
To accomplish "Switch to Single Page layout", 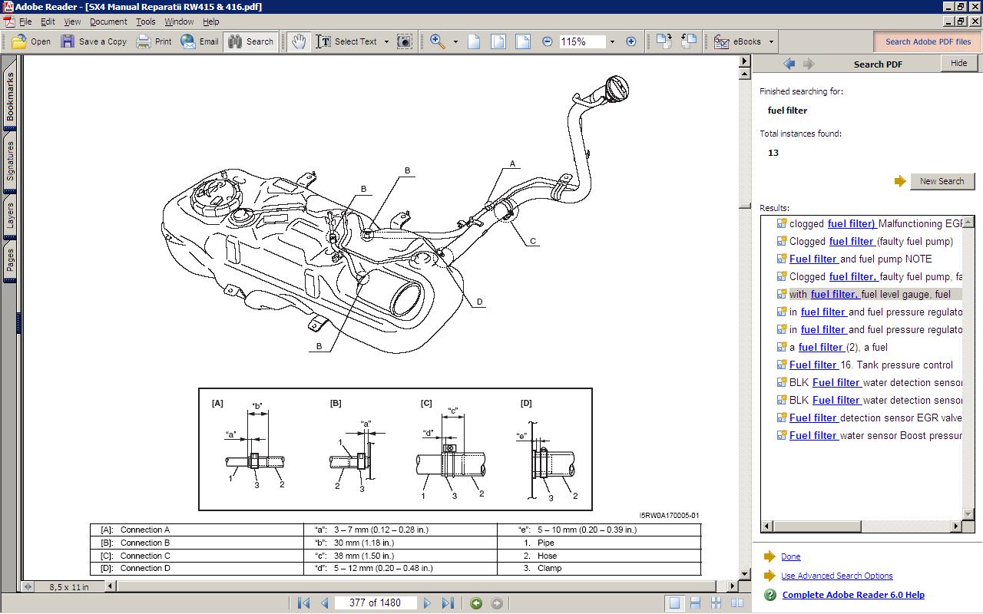I will (674, 603).
